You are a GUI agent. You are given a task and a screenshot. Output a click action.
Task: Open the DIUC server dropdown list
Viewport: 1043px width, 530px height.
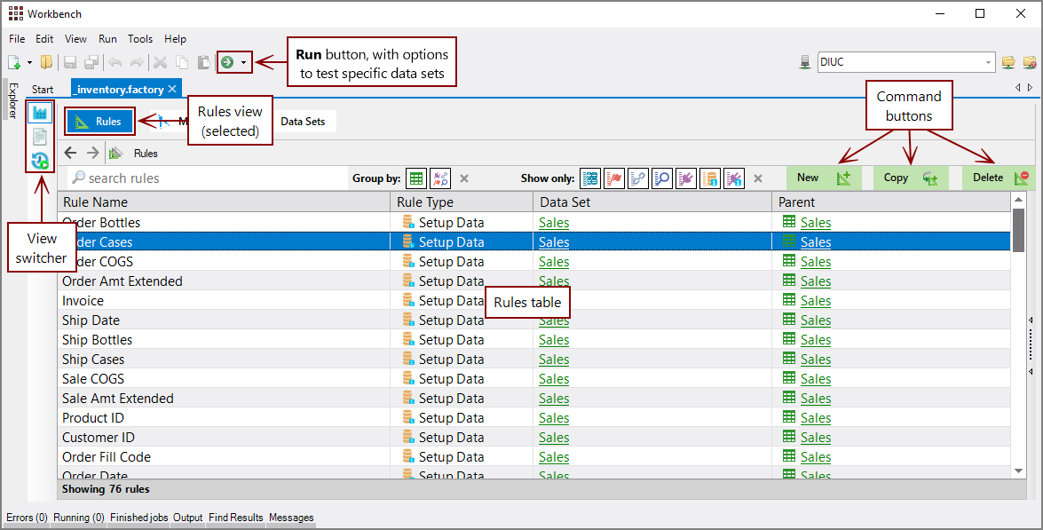tap(988, 61)
